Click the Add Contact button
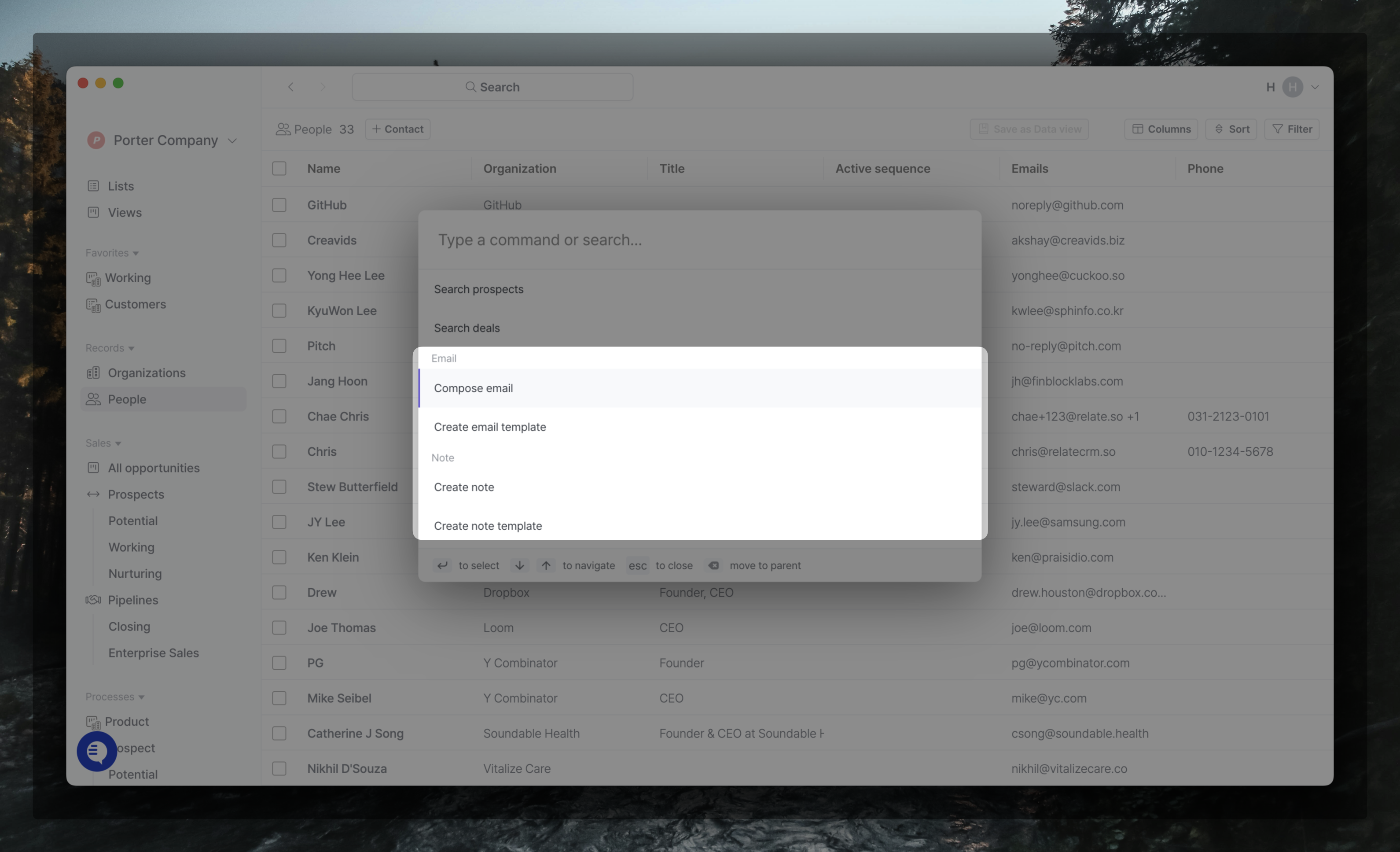The width and height of the screenshot is (1400, 852). pos(398,129)
